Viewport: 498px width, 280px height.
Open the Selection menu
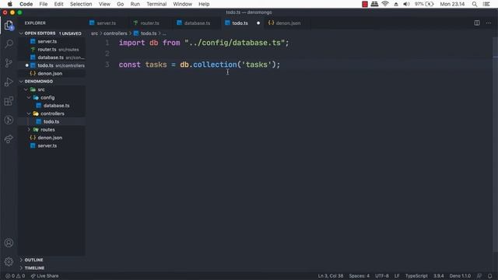tap(81, 4)
